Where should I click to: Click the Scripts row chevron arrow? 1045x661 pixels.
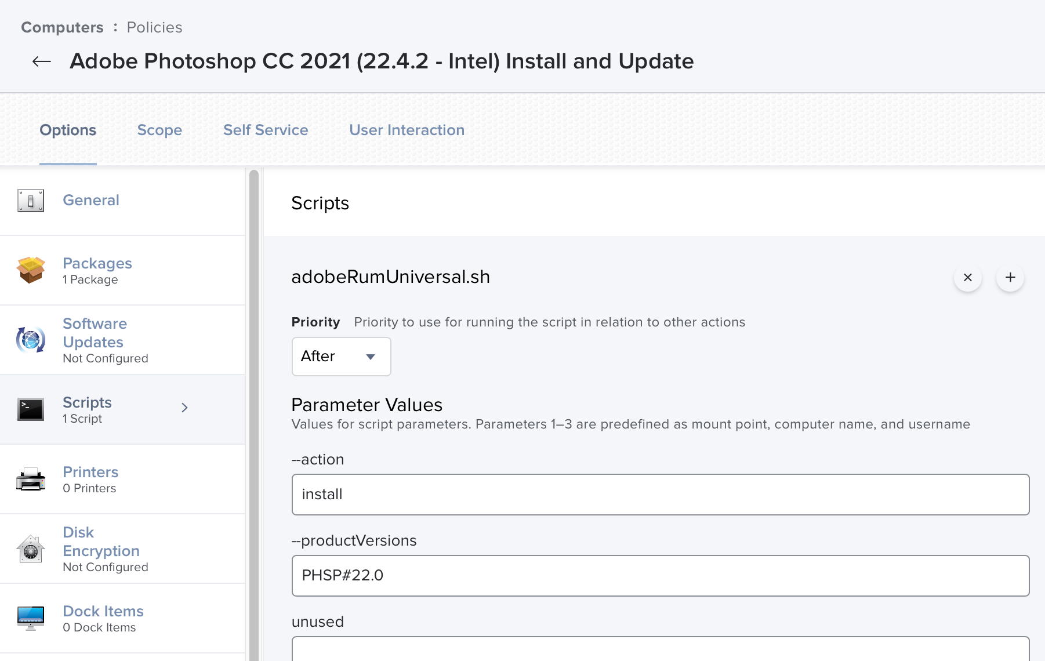tap(184, 408)
